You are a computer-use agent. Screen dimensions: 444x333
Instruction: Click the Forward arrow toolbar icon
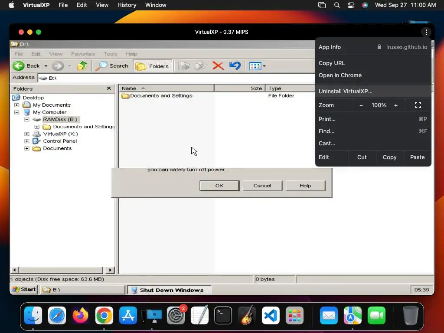coord(58,66)
